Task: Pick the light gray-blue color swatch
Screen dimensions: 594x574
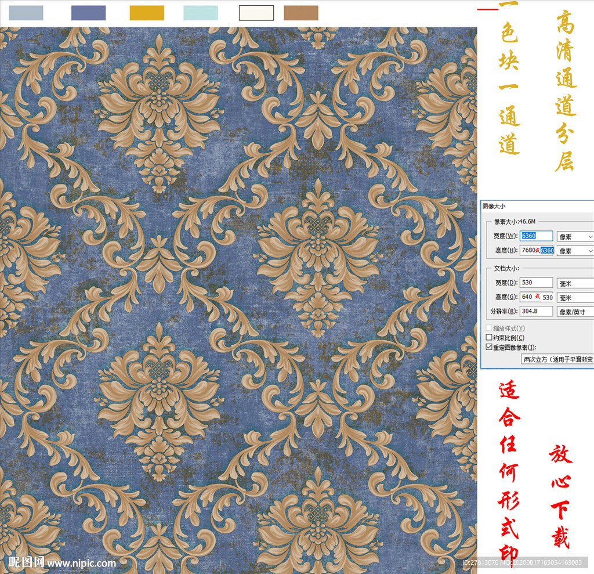Action: (x=26, y=13)
